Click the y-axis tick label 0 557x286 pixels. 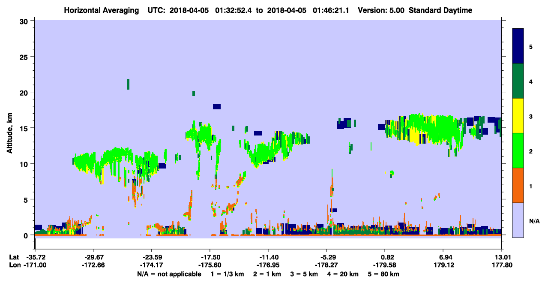(27, 235)
